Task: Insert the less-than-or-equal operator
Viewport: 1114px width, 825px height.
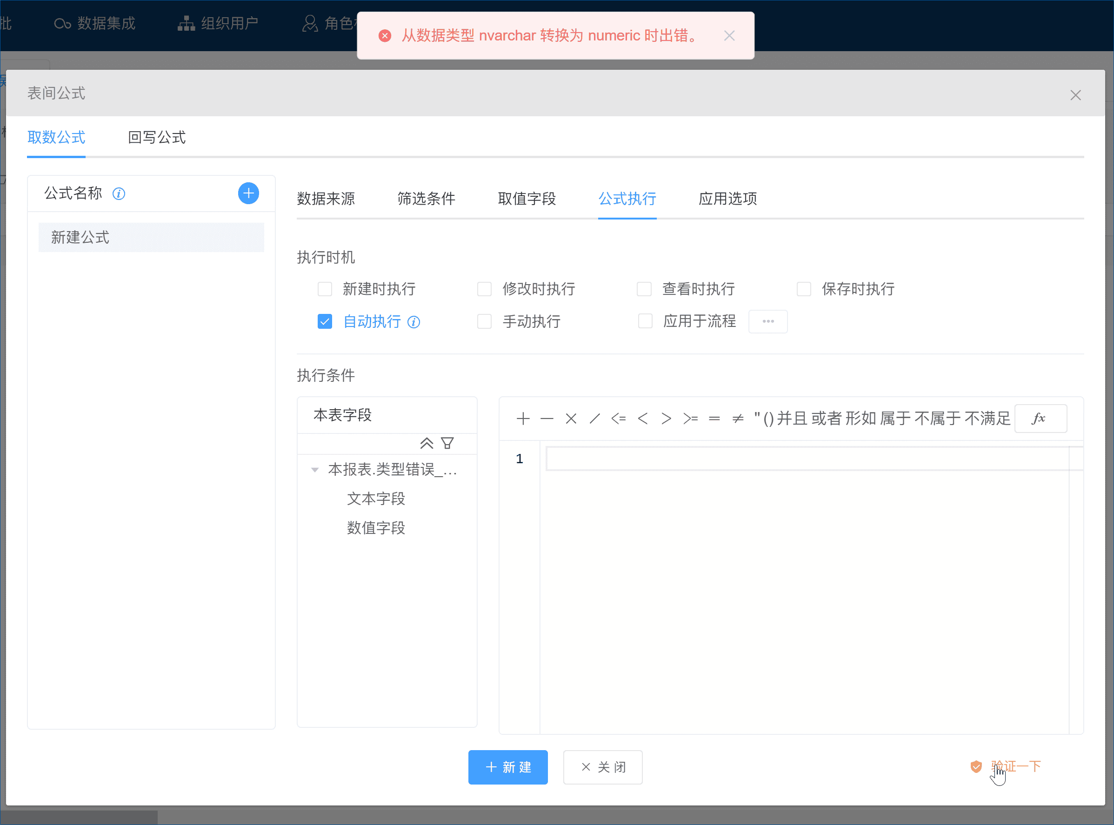Action: (x=619, y=419)
